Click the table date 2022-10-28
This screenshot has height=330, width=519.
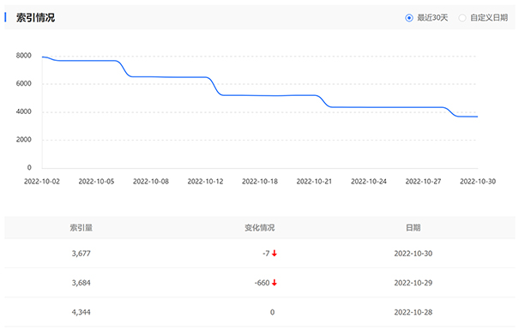[x=413, y=312]
